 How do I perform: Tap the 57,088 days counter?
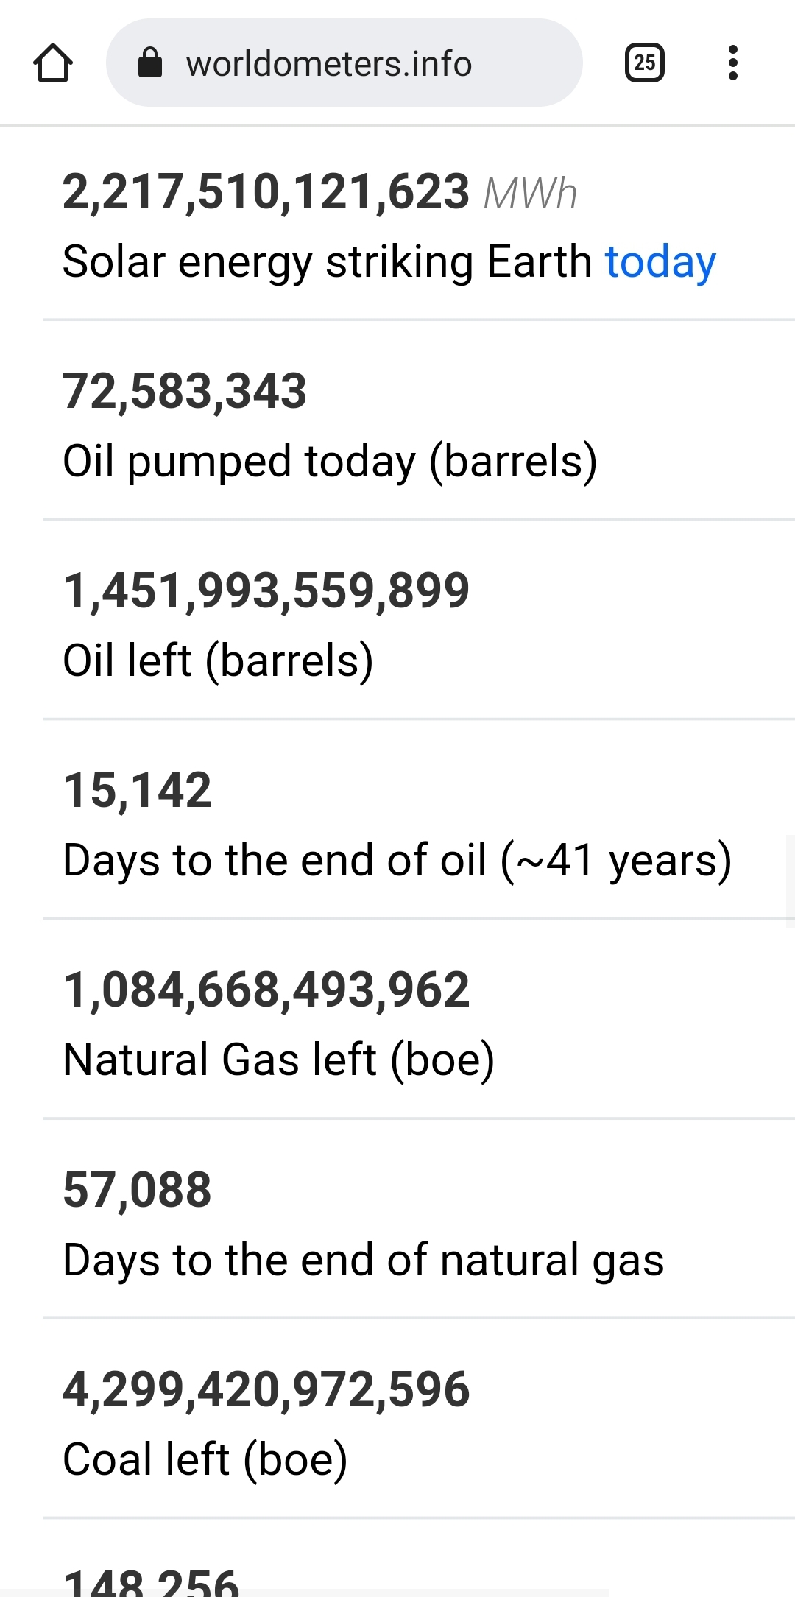[138, 1190]
